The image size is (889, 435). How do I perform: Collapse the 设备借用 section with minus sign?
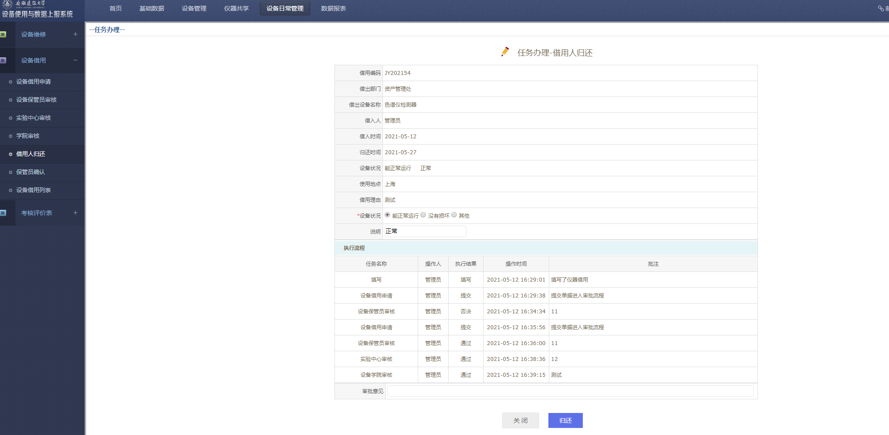coord(75,60)
